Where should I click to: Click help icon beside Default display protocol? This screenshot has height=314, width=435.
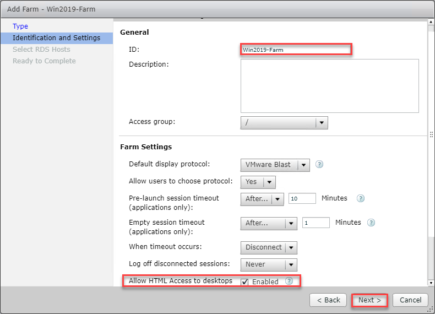319,164
